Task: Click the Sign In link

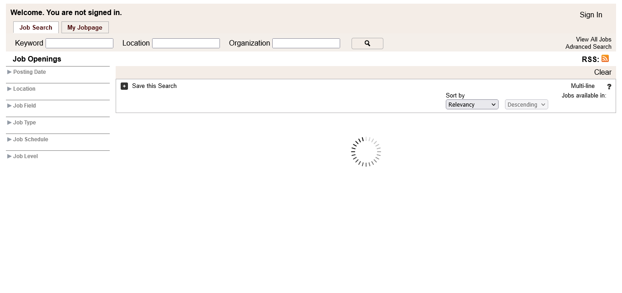Action: (591, 15)
